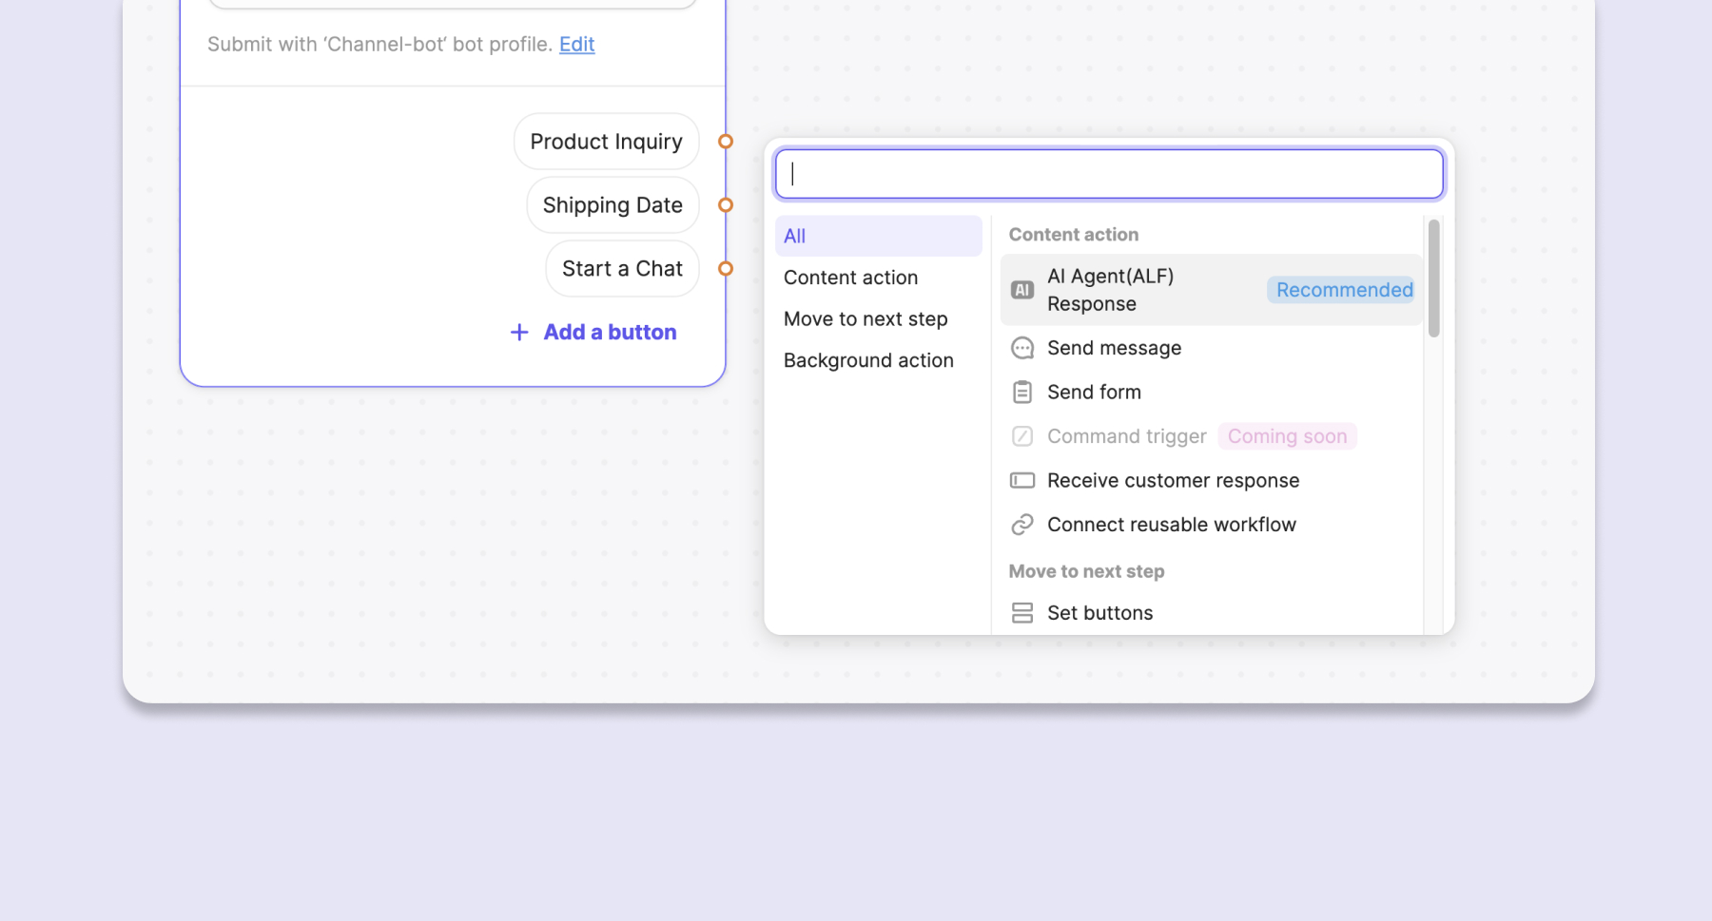This screenshot has height=921, width=1712.
Task: Click the Connect reusable workflow link icon
Action: pos(1022,525)
